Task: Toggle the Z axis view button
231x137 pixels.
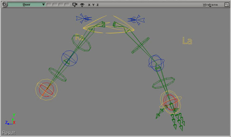Action: (97, 5)
